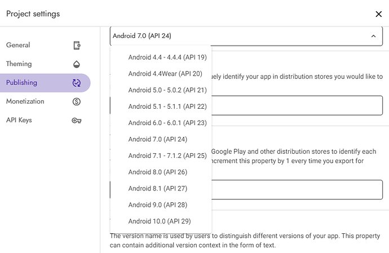Choose Android 4.4Wear (API 20)
Screen dimensions: 389x253
(x=161, y=74)
